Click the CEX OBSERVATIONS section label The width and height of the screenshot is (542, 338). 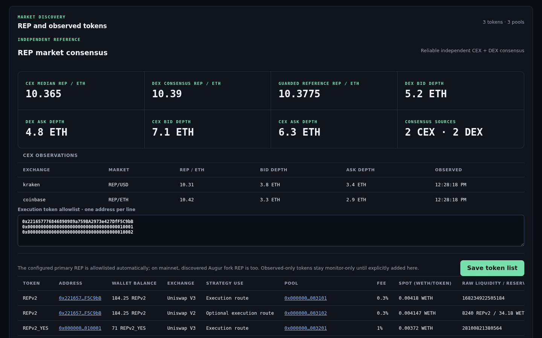(x=50, y=155)
